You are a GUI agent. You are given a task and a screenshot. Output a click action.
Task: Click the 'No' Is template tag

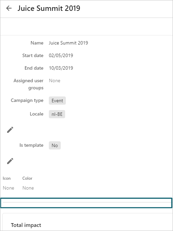point(55,145)
